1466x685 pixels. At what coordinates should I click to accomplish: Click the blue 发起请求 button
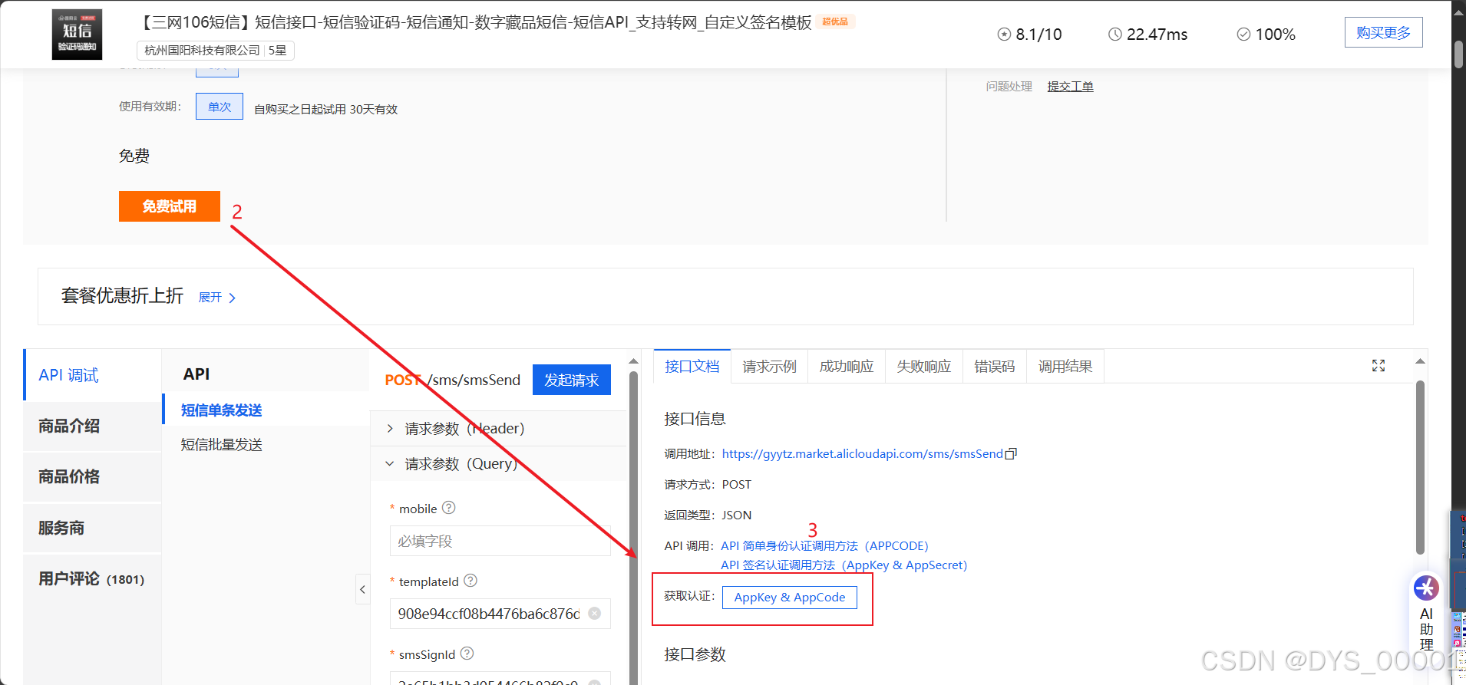pos(572,380)
